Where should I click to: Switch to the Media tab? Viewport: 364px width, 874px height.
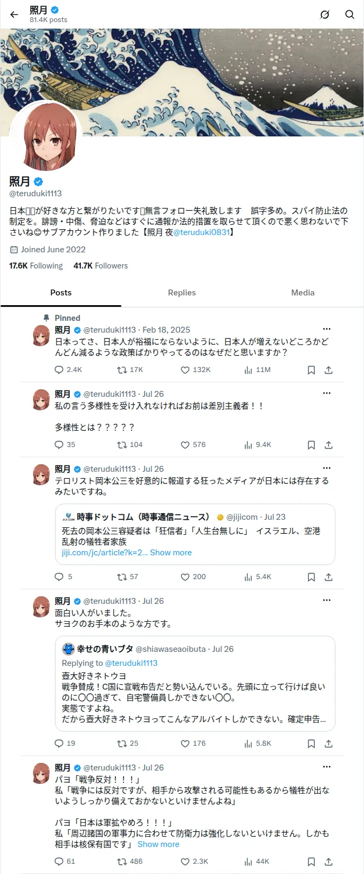coord(303,293)
